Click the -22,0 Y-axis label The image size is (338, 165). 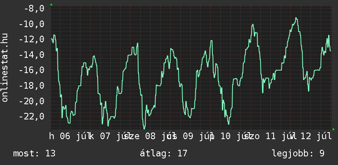[x=32, y=117]
